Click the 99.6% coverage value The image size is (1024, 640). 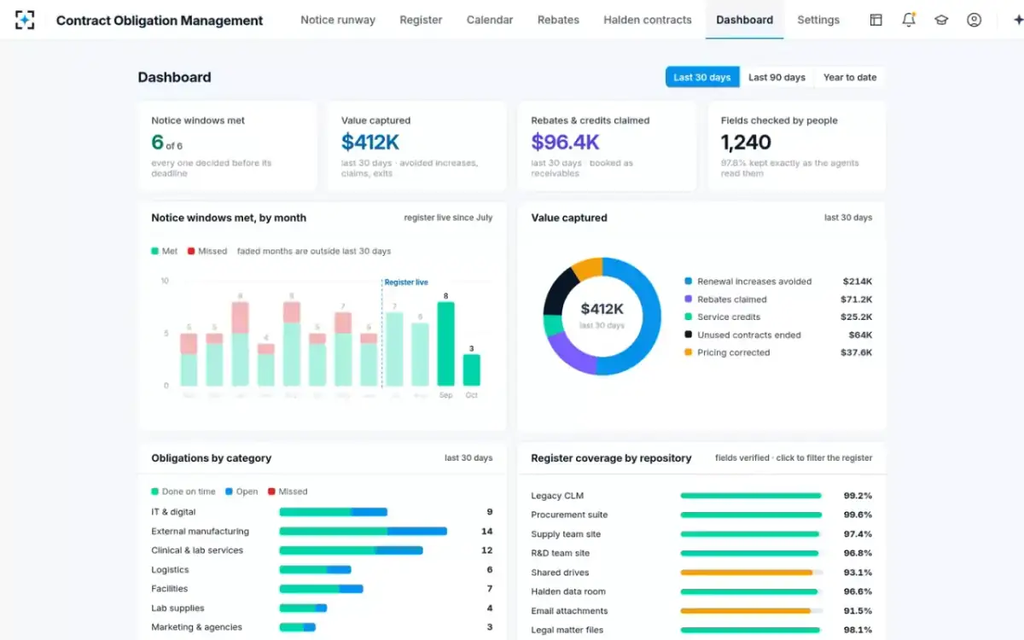pyautogui.click(x=858, y=515)
